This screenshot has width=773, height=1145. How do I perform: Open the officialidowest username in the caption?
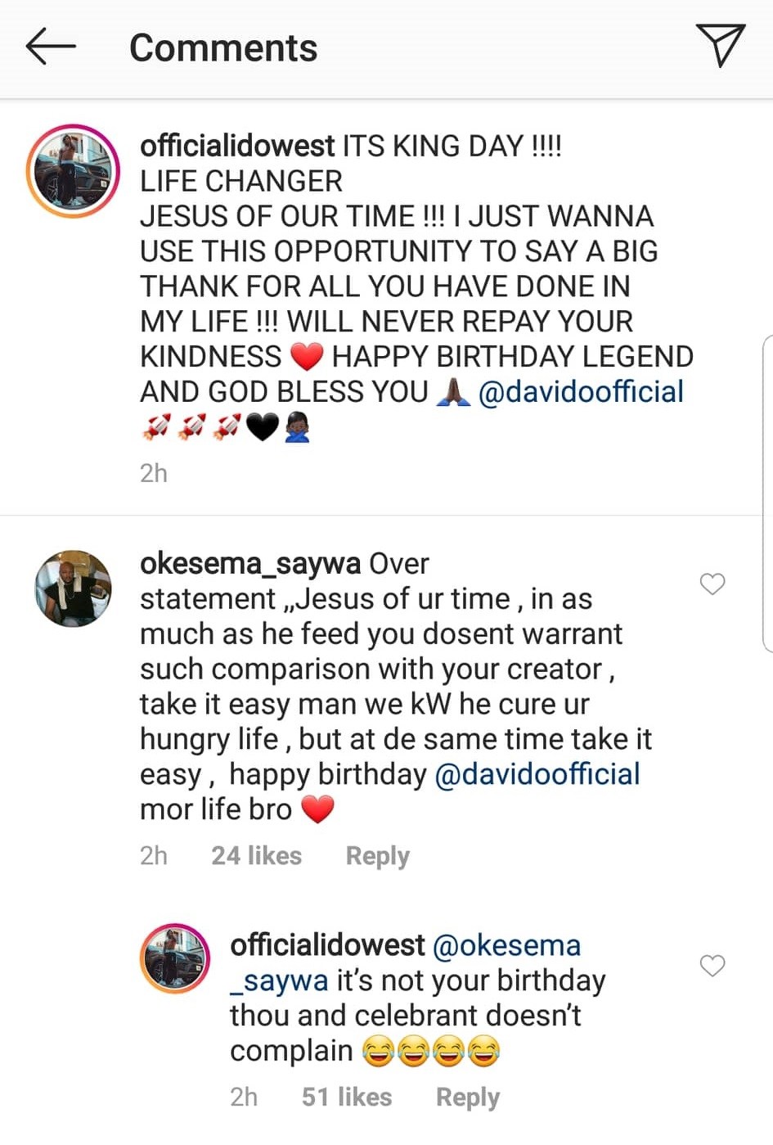tap(237, 147)
